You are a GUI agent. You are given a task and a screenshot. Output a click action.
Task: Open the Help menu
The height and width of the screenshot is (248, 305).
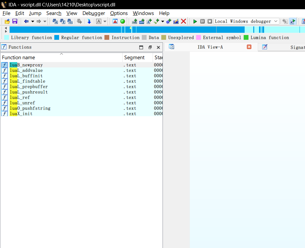[x=164, y=13]
